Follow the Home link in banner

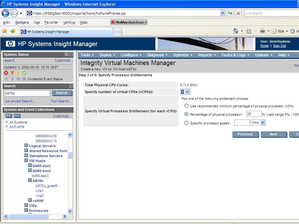click(264, 46)
